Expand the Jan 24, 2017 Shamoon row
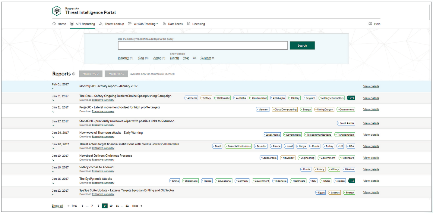This screenshot has height=213, width=433. 53,137
